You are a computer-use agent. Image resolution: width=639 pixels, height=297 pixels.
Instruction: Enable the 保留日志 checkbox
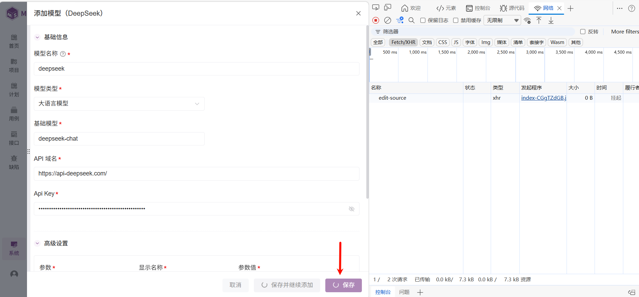pos(423,20)
